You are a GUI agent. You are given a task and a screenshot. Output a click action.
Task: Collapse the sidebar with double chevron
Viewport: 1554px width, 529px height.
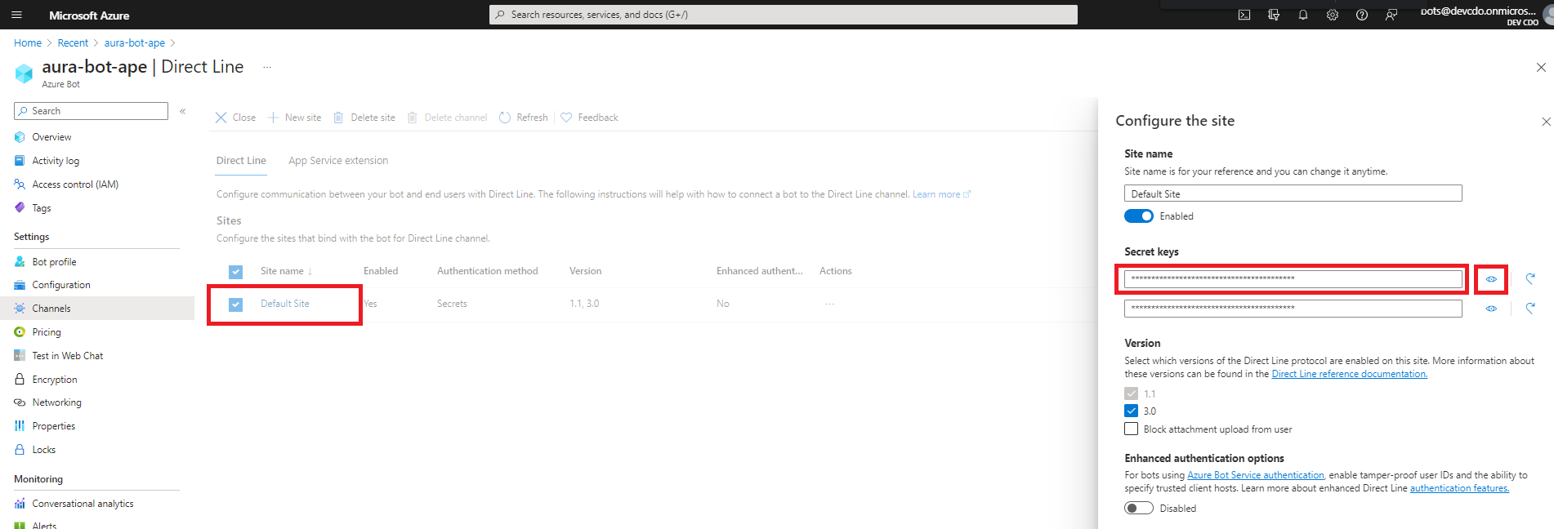point(183,111)
